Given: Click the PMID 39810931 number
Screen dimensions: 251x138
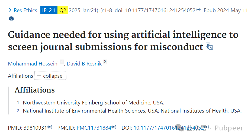Looking at the screenshot, I should pyautogui.click(x=35, y=128).
